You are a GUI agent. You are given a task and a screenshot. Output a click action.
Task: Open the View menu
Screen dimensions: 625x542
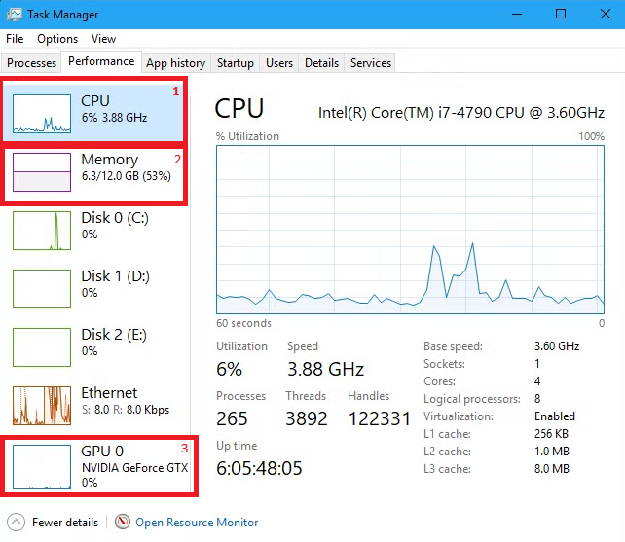[103, 39]
